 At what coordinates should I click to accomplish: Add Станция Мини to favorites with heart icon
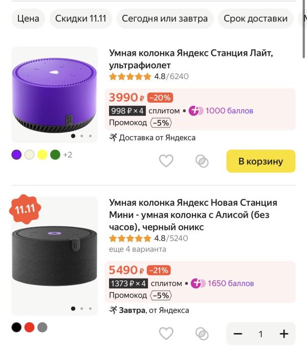[166, 334]
